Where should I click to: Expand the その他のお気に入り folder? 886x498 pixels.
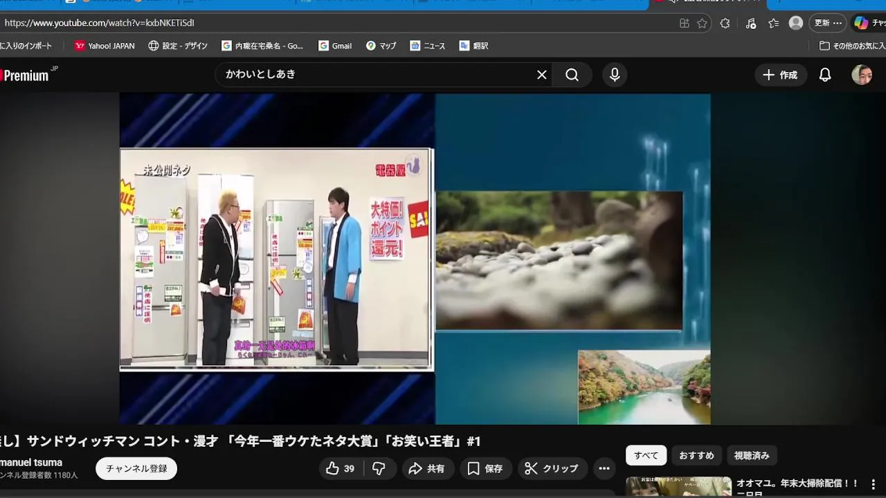coord(852,46)
